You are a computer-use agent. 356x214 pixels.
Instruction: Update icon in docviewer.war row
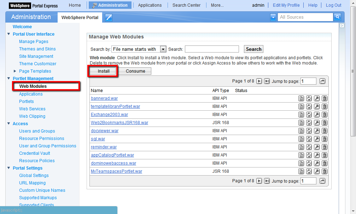click(309, 131)
